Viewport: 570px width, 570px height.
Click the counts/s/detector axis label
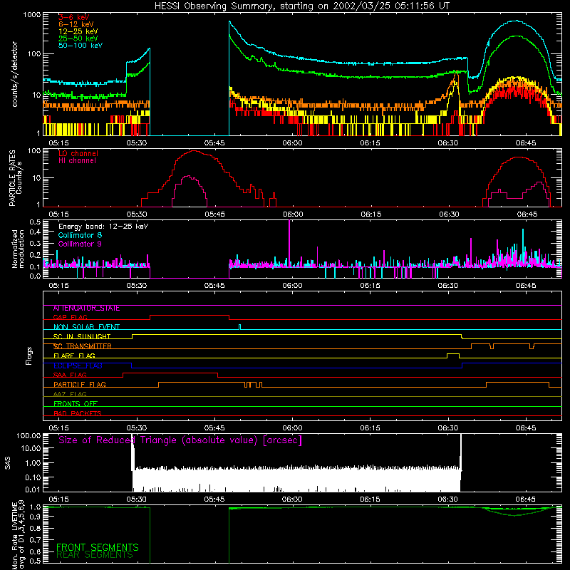pyautogui.click(x=14, y=74)
